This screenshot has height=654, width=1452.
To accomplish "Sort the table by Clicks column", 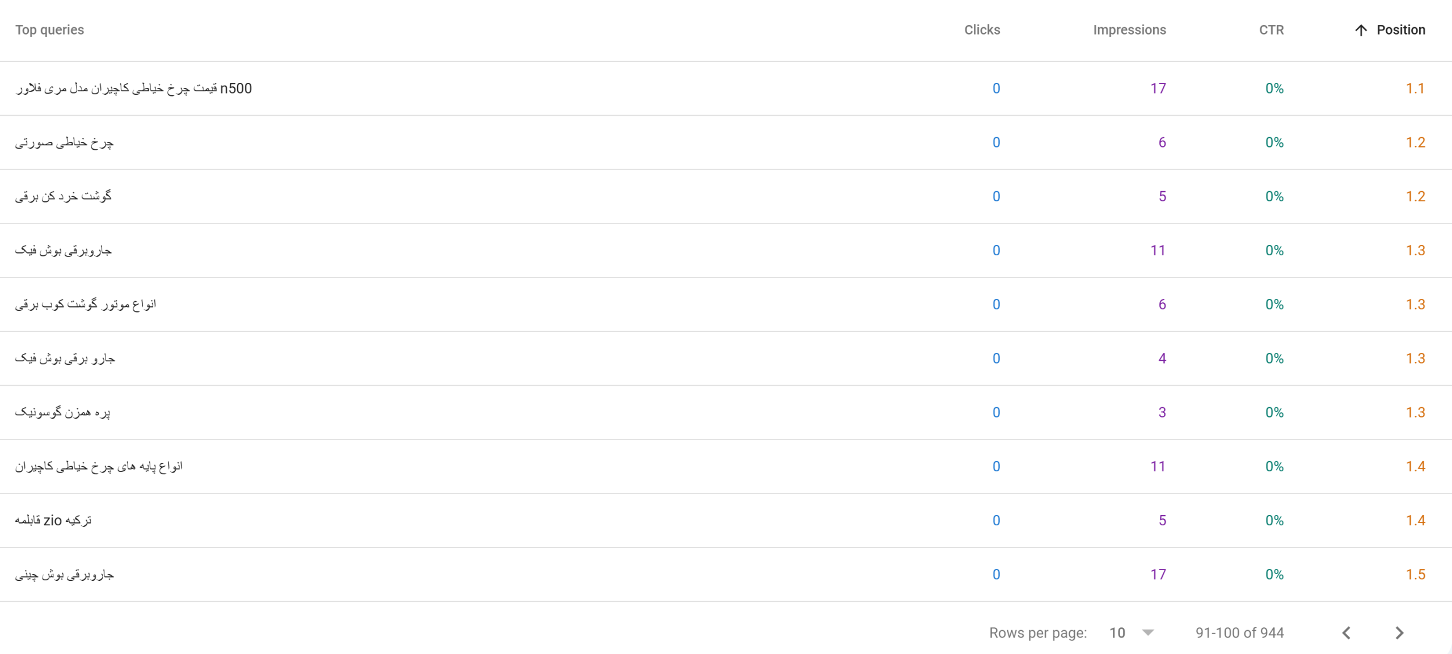I will point(982,30).
